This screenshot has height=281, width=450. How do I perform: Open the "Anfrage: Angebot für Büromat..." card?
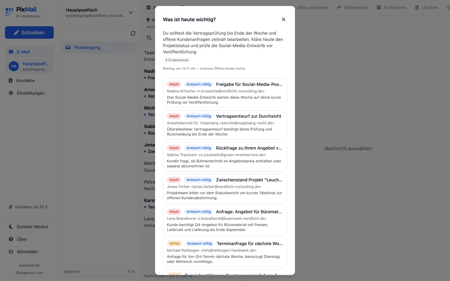pyautogui.click(x=225, y=220)
